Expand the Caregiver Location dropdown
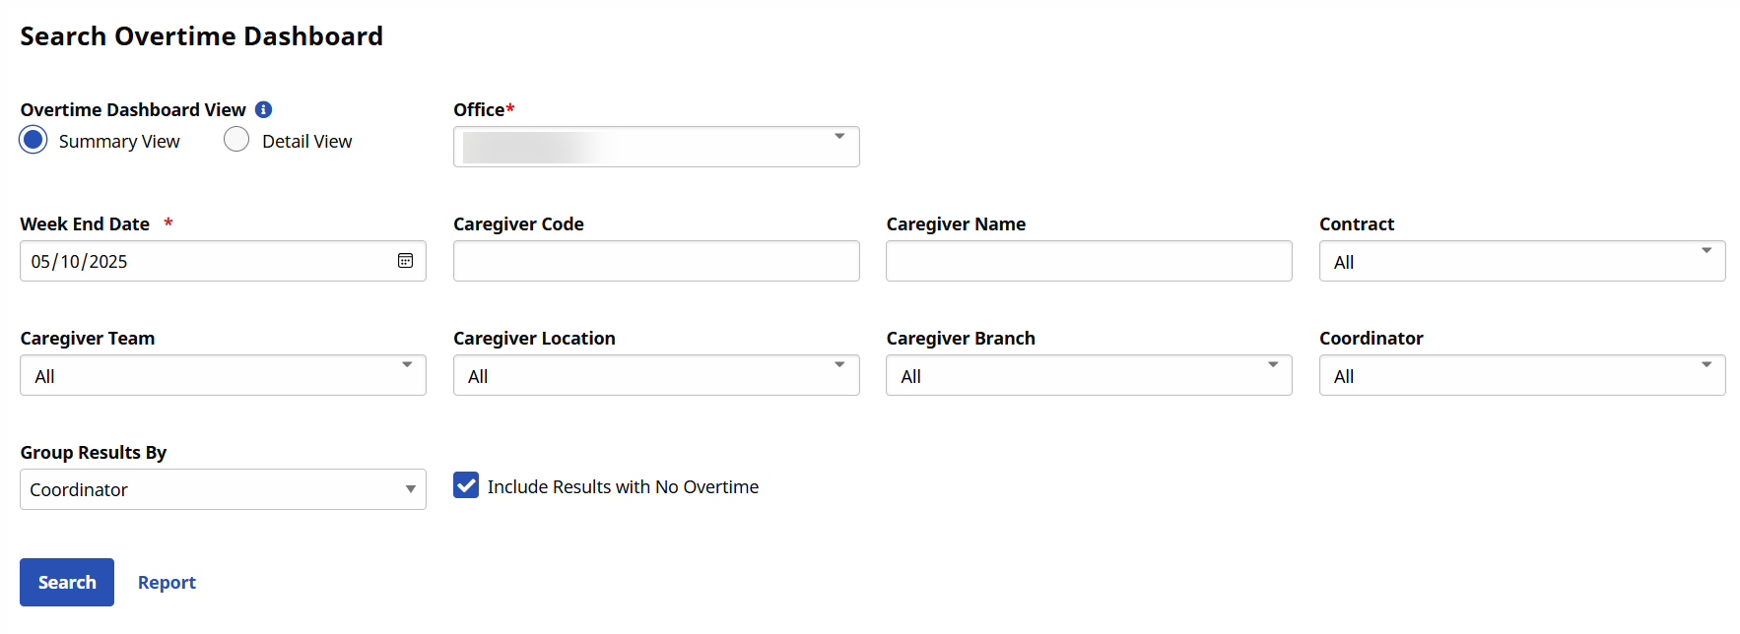Screen dimensions: 1740x634 point(655,375)
